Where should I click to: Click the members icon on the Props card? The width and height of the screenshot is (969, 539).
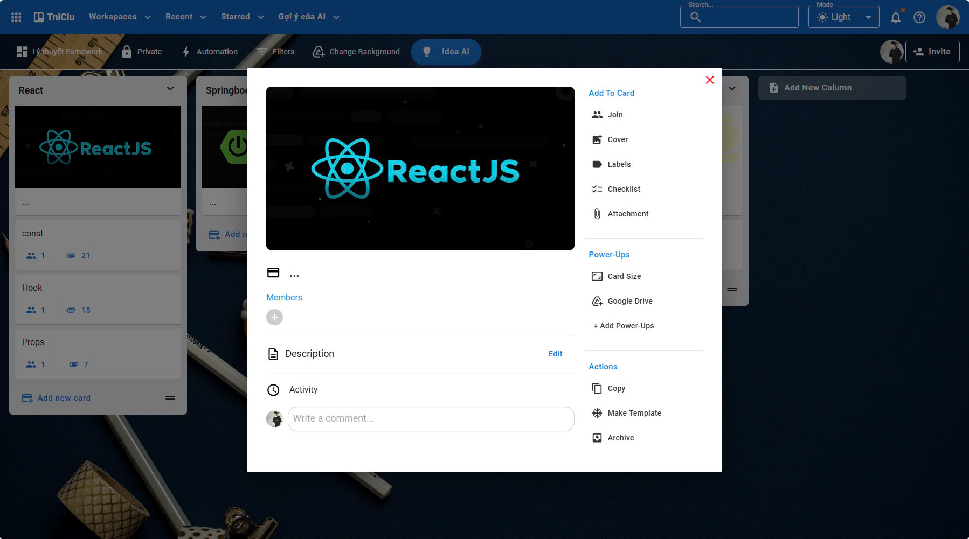(x=31, y=365)
